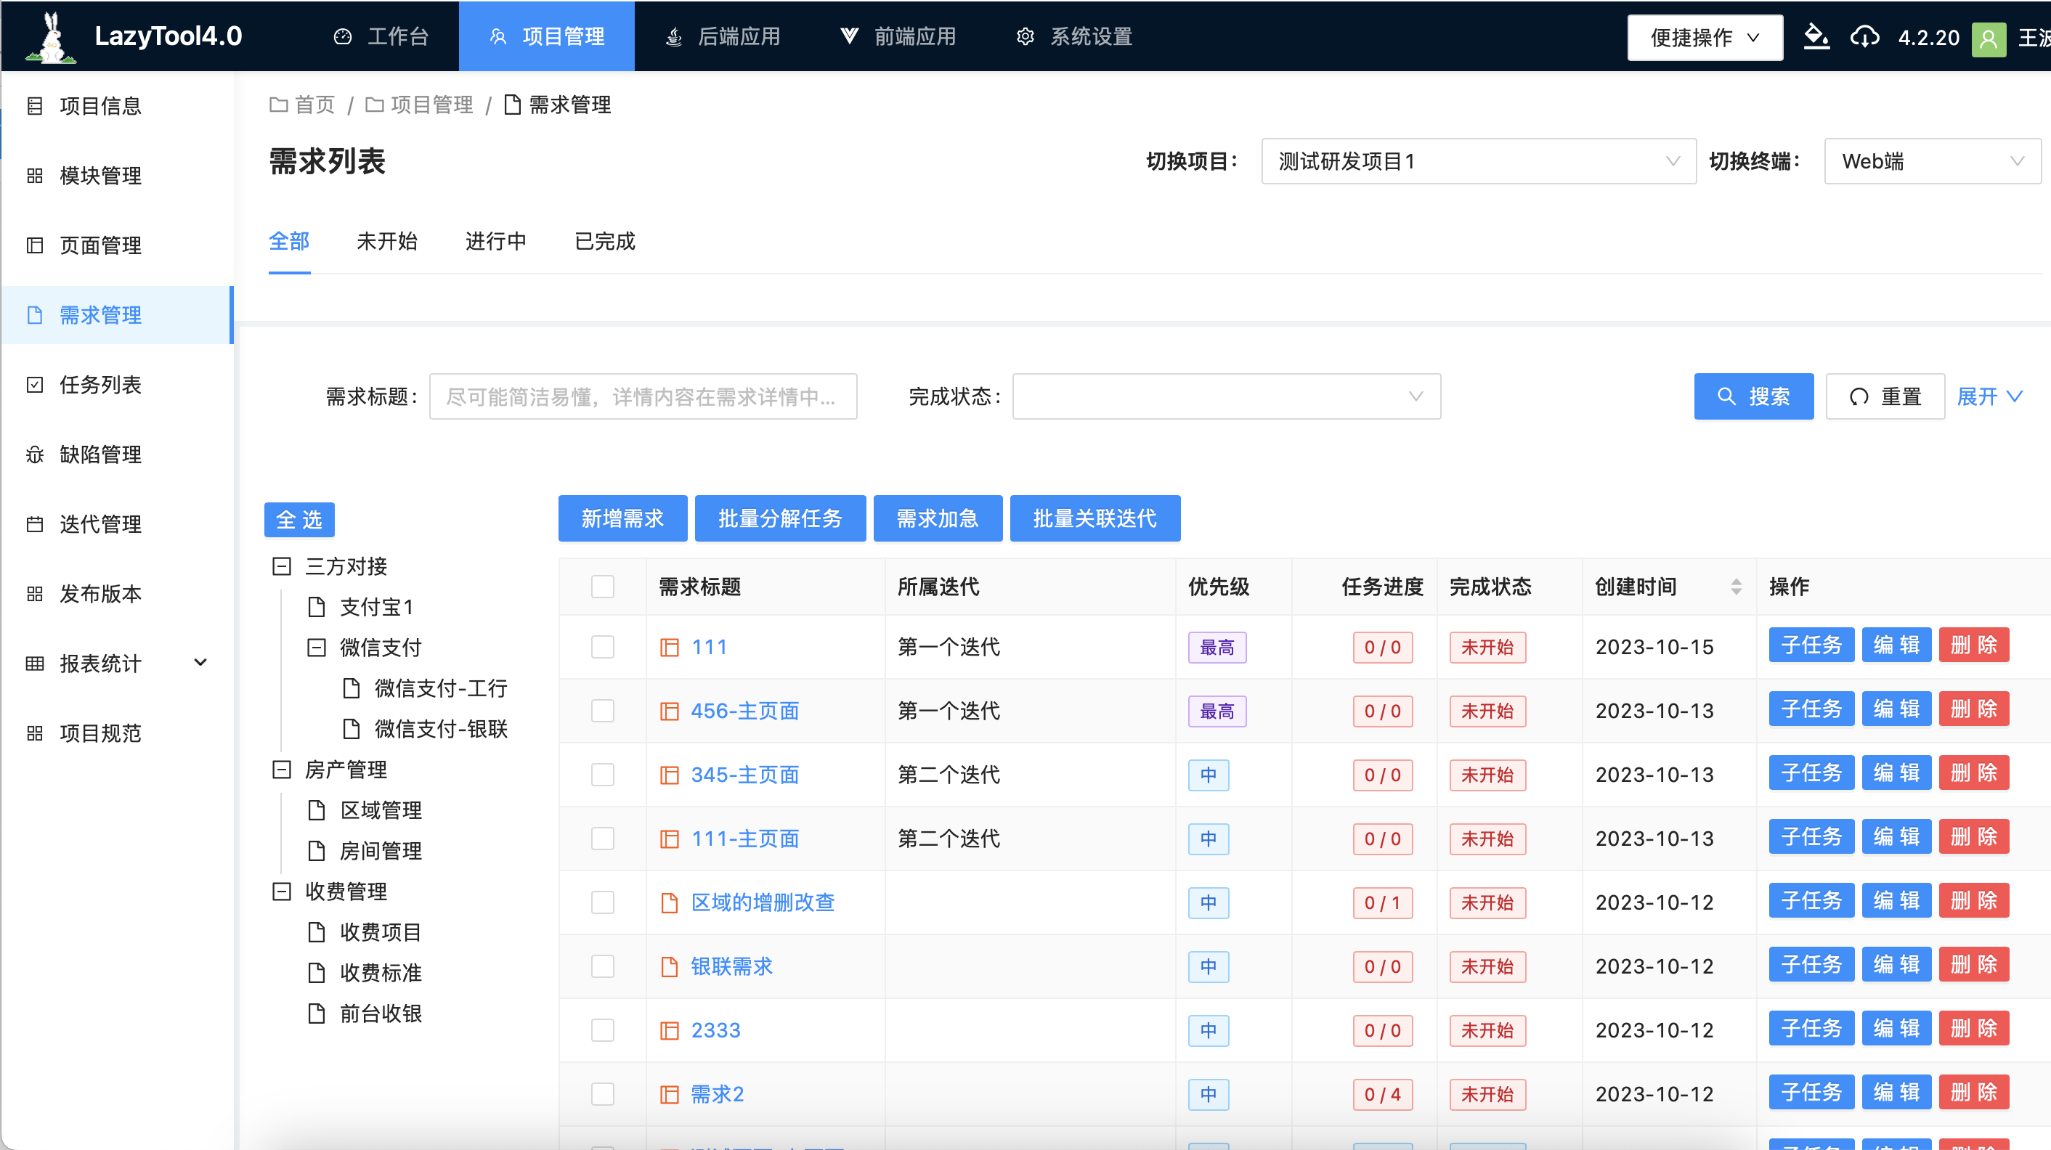Click the 批量分解任务 button
Viewport: 2051px width, 1150px height.
[x=780, y=519]
